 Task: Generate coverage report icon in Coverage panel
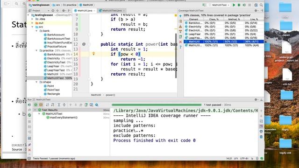pos(180,37)
